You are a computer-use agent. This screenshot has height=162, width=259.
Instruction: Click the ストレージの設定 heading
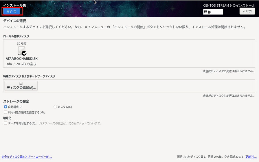[16, 101]
